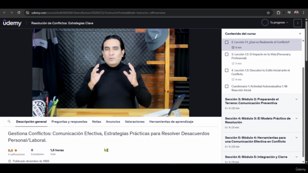Click the browser address bar URL
This screenshot has height=173, width=308.
(98, 13)
